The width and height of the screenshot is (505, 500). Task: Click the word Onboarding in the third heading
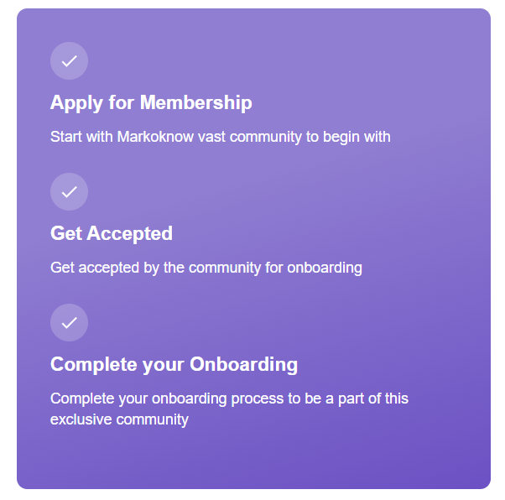click(x=243, y=365)
